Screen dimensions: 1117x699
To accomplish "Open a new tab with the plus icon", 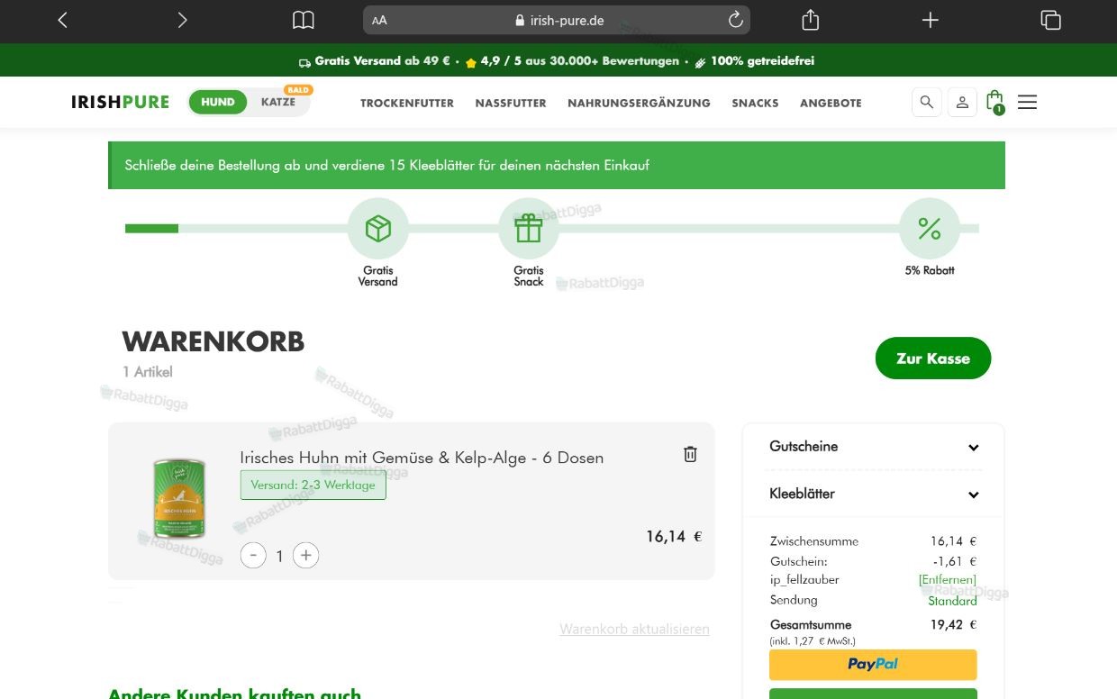I will coord(931,20).
